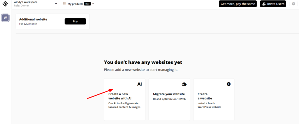The height and width of the screenshot is (124, 299).
Task: Click the My products grid icon
Action: coord(65,4)
